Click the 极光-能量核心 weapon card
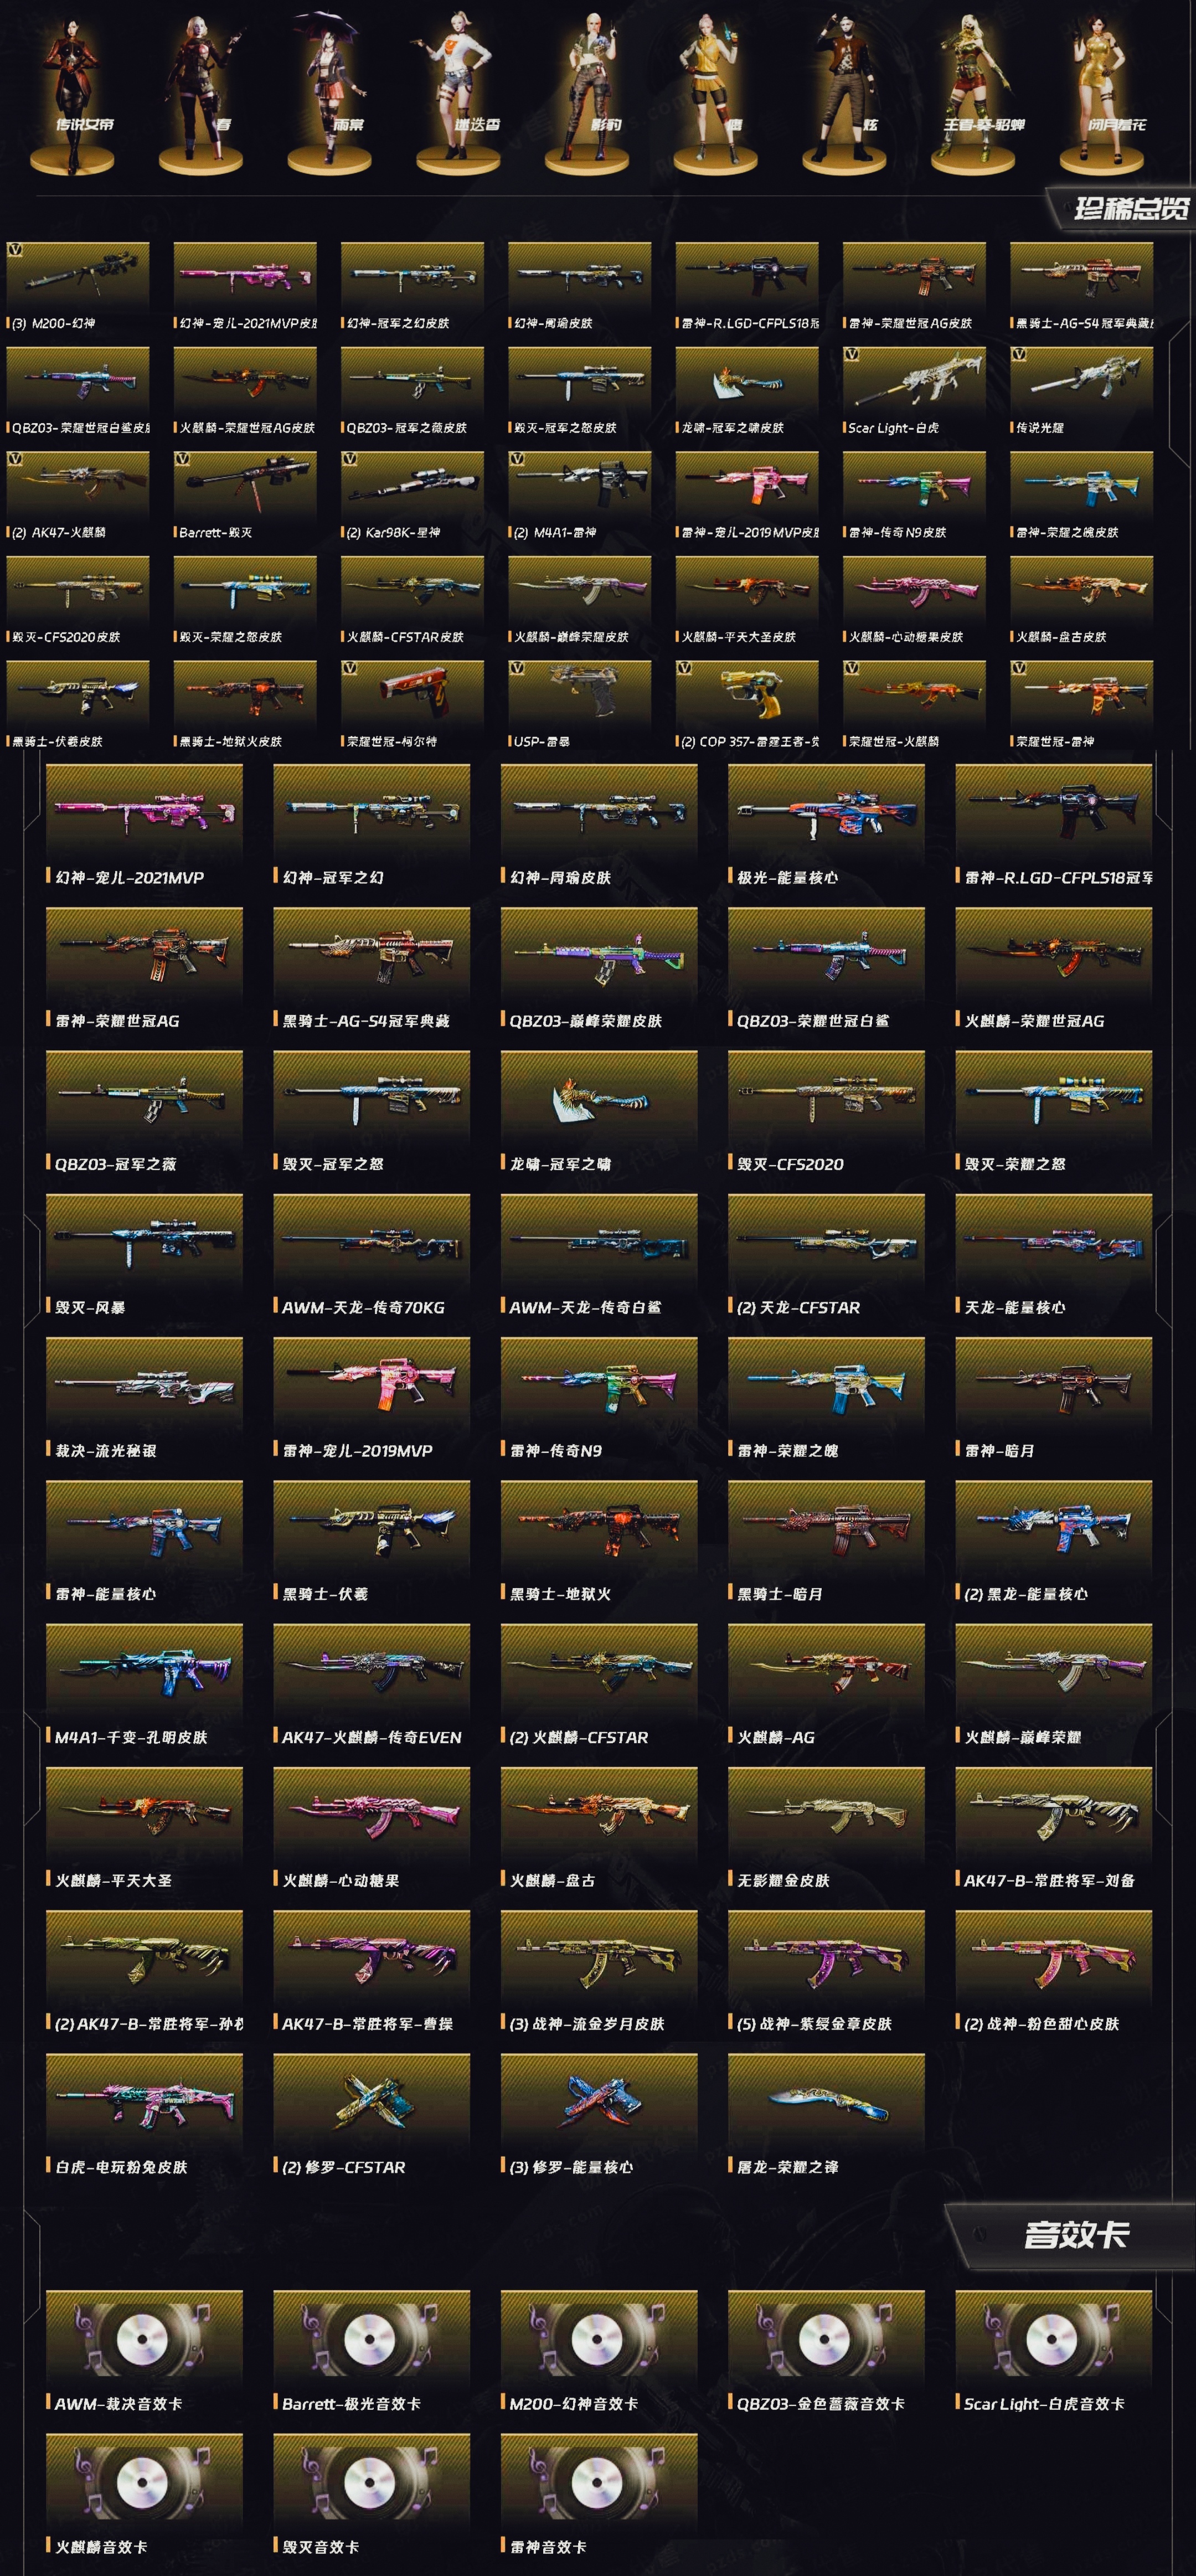 (826, 813)
